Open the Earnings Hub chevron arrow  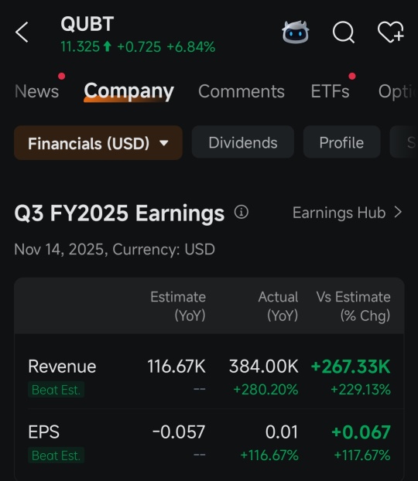pos(398,212)
